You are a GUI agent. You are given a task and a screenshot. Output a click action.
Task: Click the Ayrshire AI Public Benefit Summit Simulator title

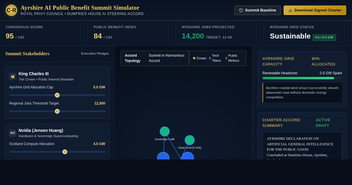[80, 8]
